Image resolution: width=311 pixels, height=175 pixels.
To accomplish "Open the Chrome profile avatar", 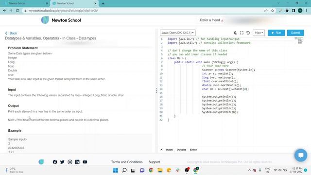I will (x=300, y=11).
